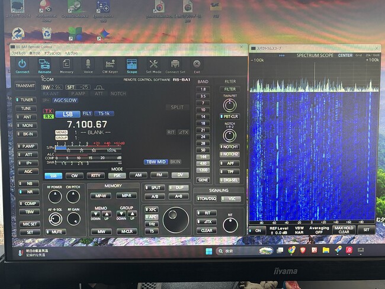Disable the NR noise reduction
The width and height of the screenshot is (385, 289).
[29, 192]
